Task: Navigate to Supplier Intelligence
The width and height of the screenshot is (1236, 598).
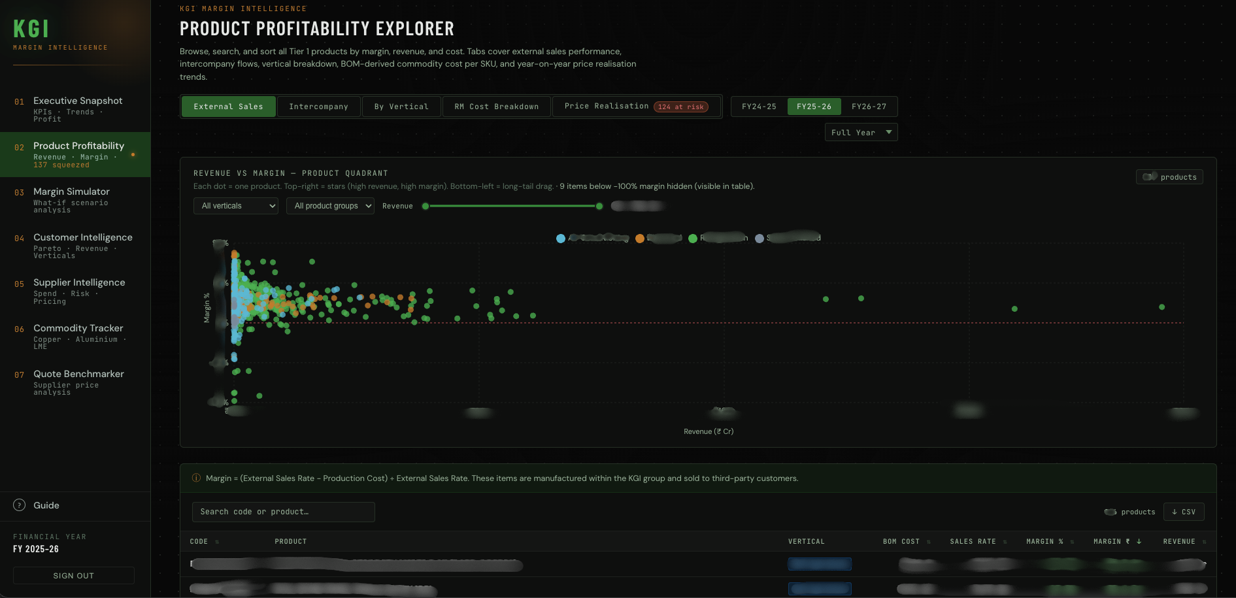Action: 75,291
